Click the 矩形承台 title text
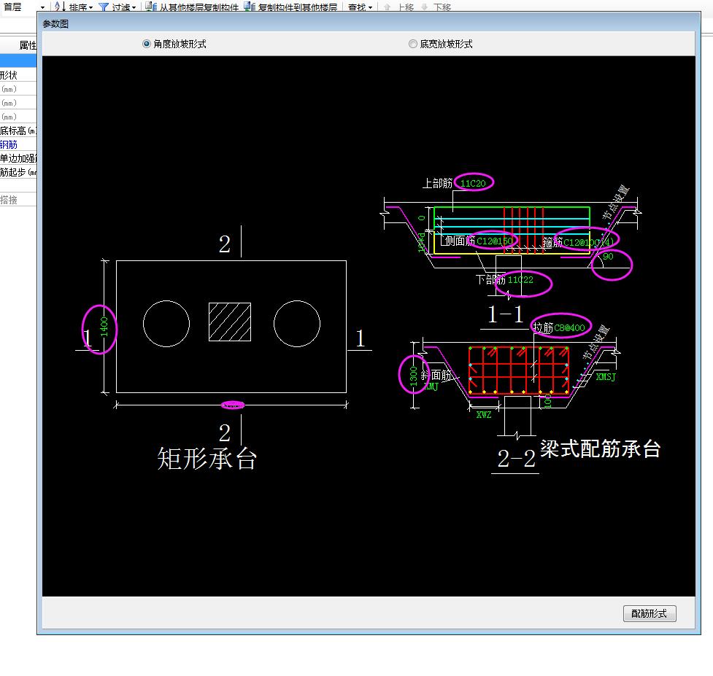Screen dimensions: 713x676 [x=207, y=458]
